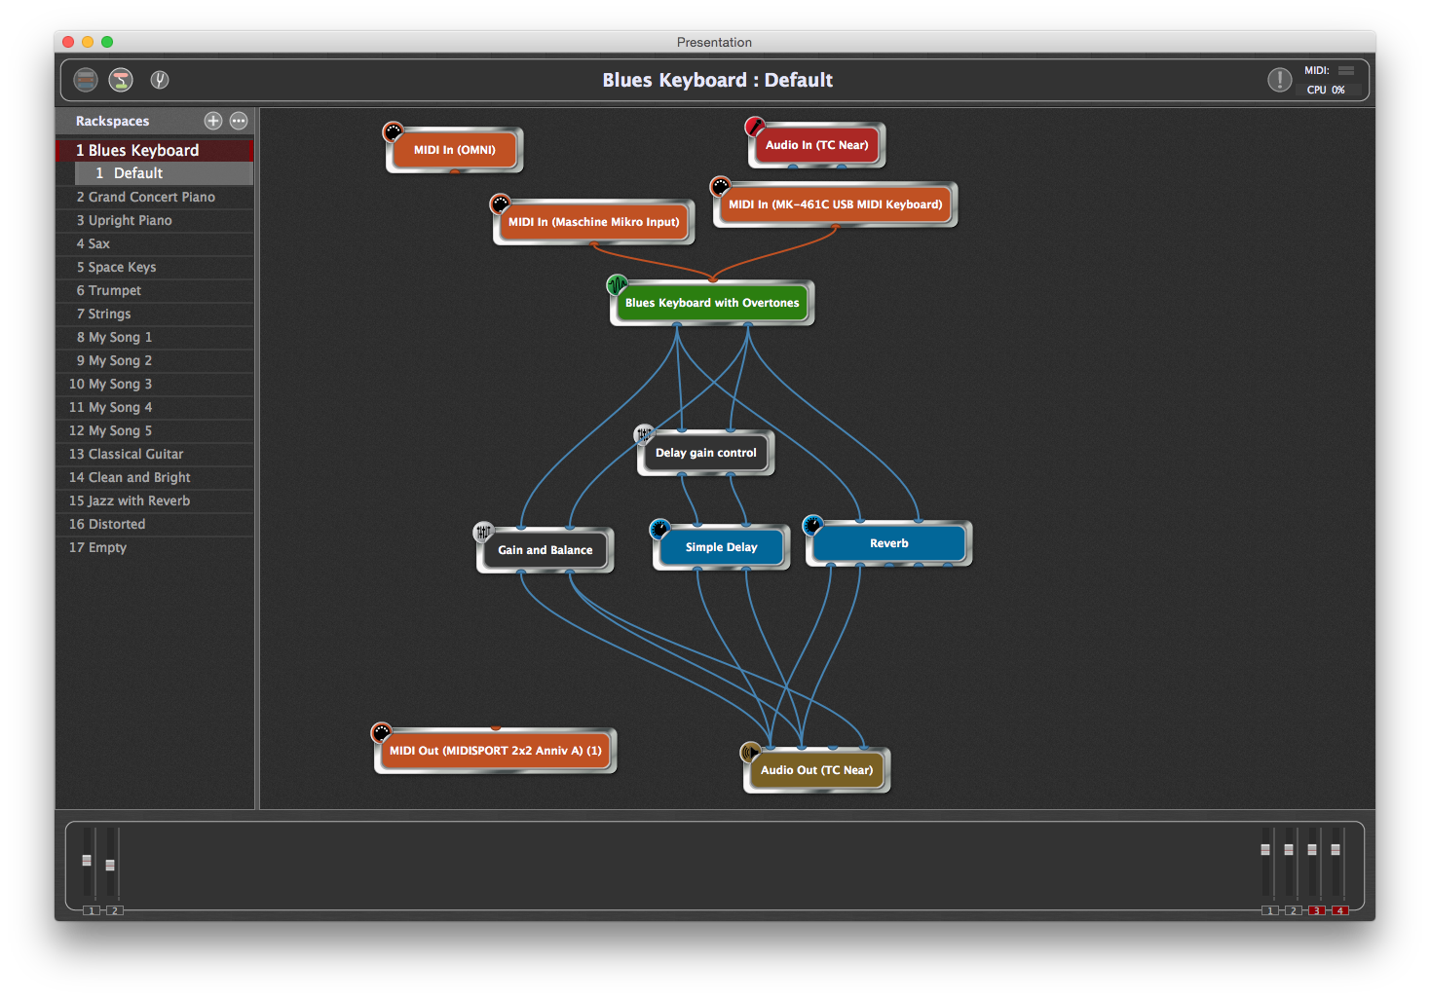Select rackspace 8 My Song 1
Viewport: 1430px width, 999px height.
click(x=155, y=337)
